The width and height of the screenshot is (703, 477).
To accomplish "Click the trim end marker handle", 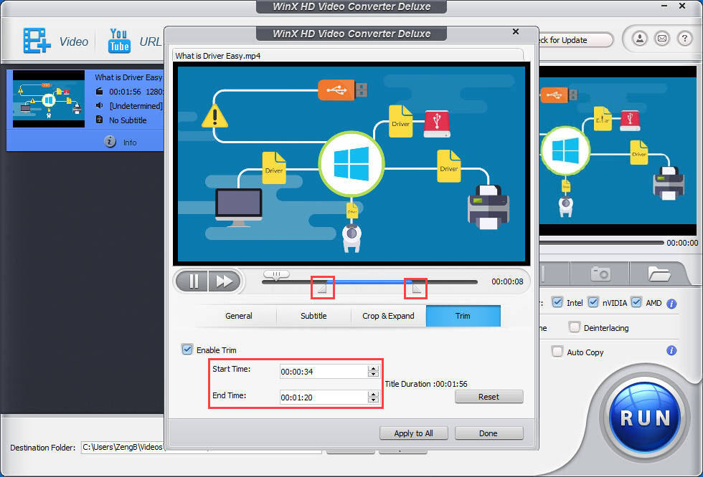I will (x=416, y=289).
